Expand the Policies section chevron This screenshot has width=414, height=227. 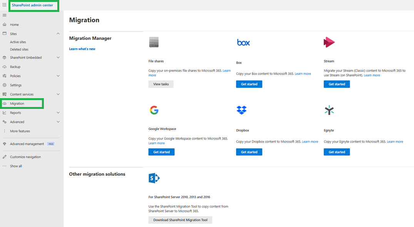[x=58, y=76]
